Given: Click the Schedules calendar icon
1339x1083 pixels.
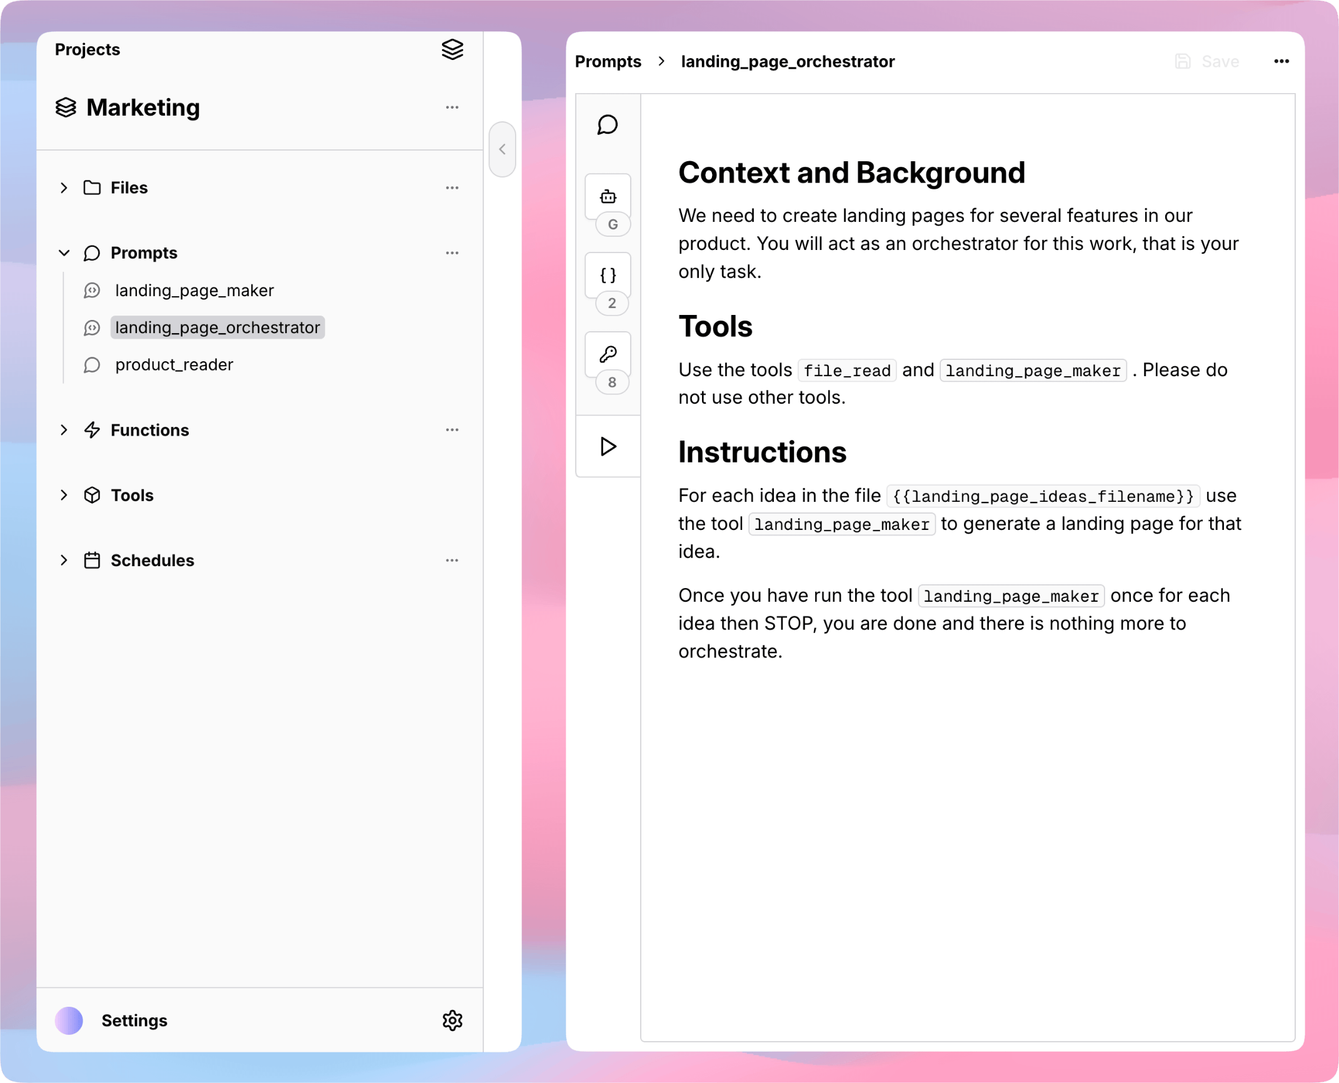Looking at the screenshot, I should pos(92,560).
